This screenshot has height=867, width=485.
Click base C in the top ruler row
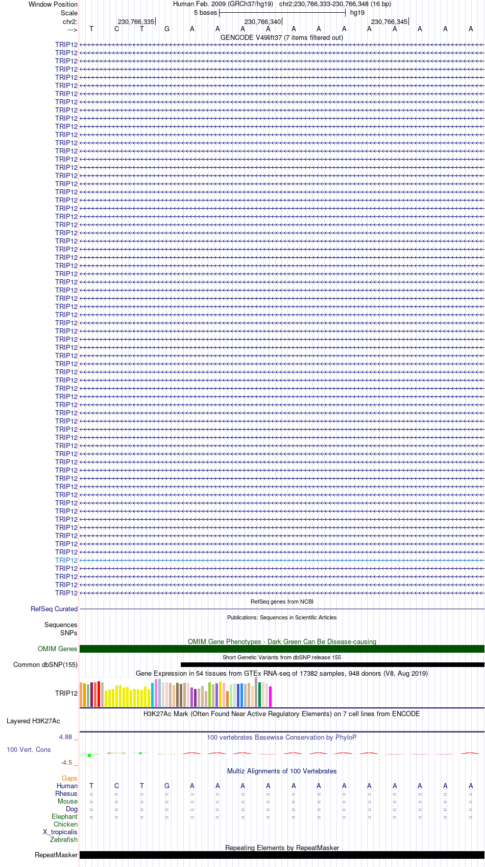click(117, 29)
